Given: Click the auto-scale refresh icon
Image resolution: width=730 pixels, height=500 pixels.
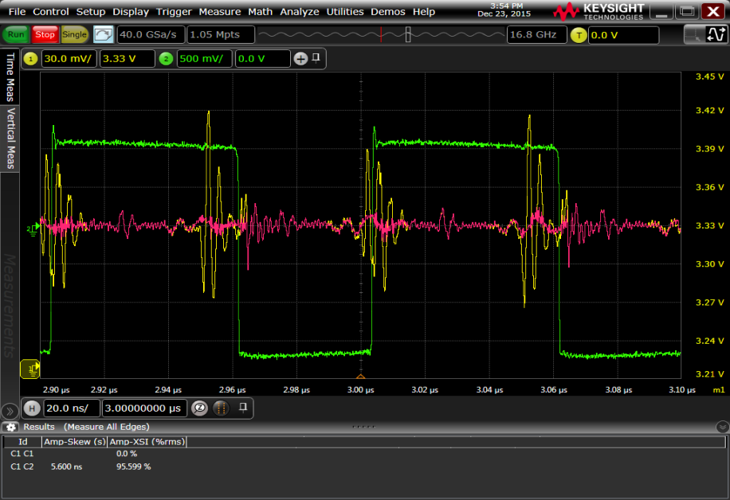Looking at the screenshot, I should point(104,34).
